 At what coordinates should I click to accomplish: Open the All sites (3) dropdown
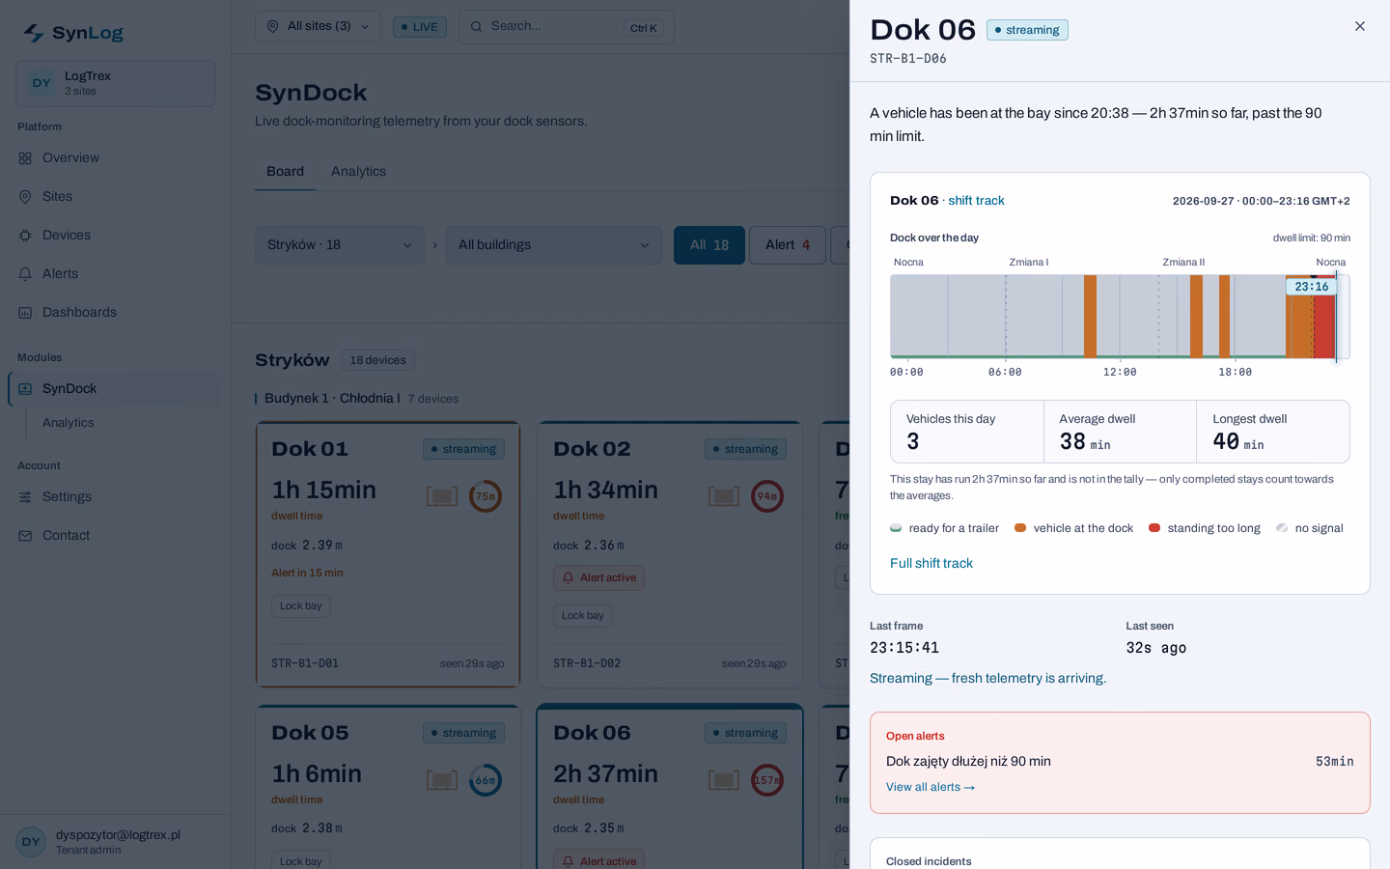[x=318, y=27]
